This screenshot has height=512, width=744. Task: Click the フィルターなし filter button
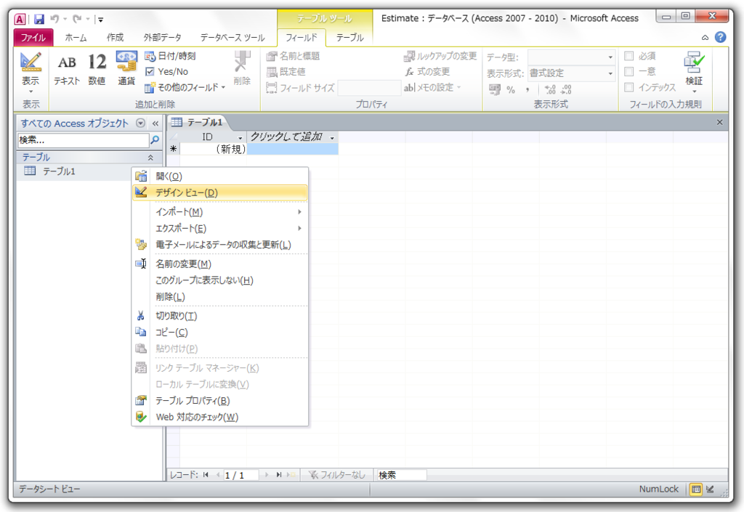[x=337, y=475]
